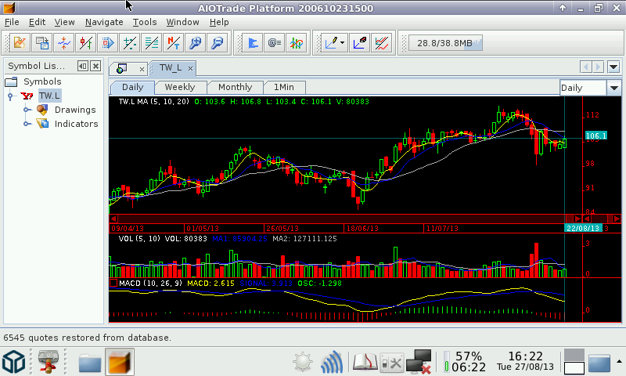
Task: Click the wireless network tray icon
Action: click(332, 362)
